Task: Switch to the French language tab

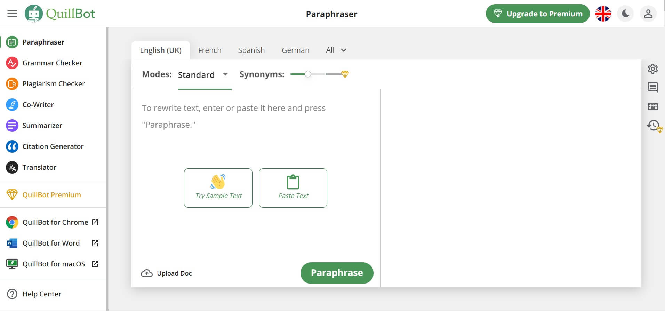Action: [210, 50]
